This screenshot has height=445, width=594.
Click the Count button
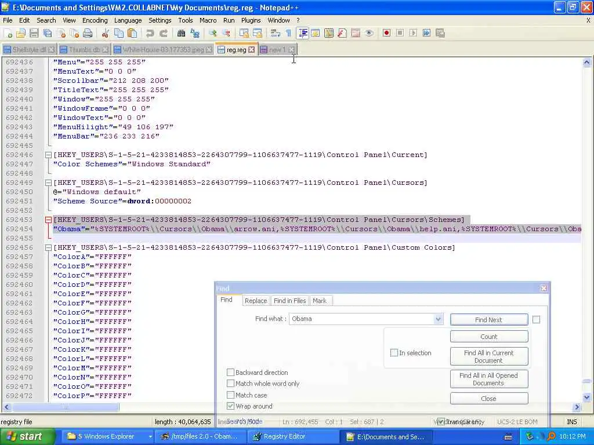(488, 337)
